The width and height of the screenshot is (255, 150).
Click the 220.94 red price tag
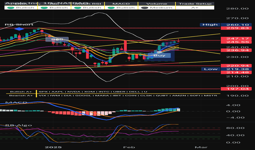(236, 66)
